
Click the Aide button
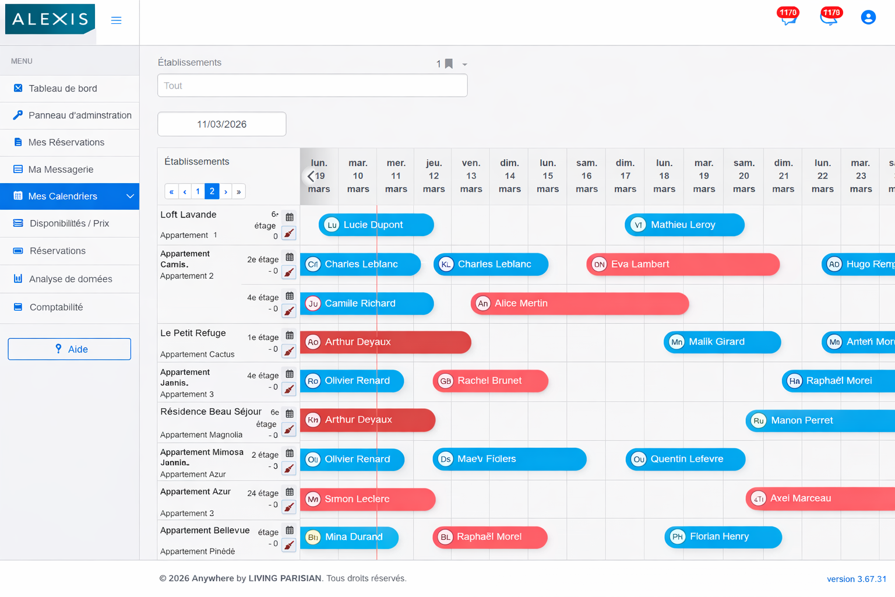coord(69,349)
